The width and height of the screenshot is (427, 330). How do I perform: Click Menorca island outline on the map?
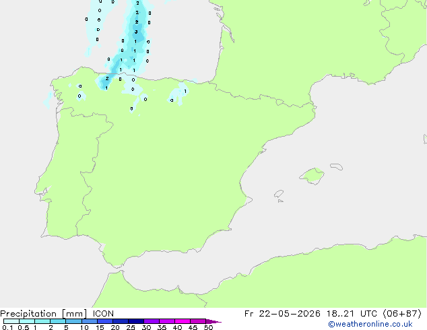point(337,166)
